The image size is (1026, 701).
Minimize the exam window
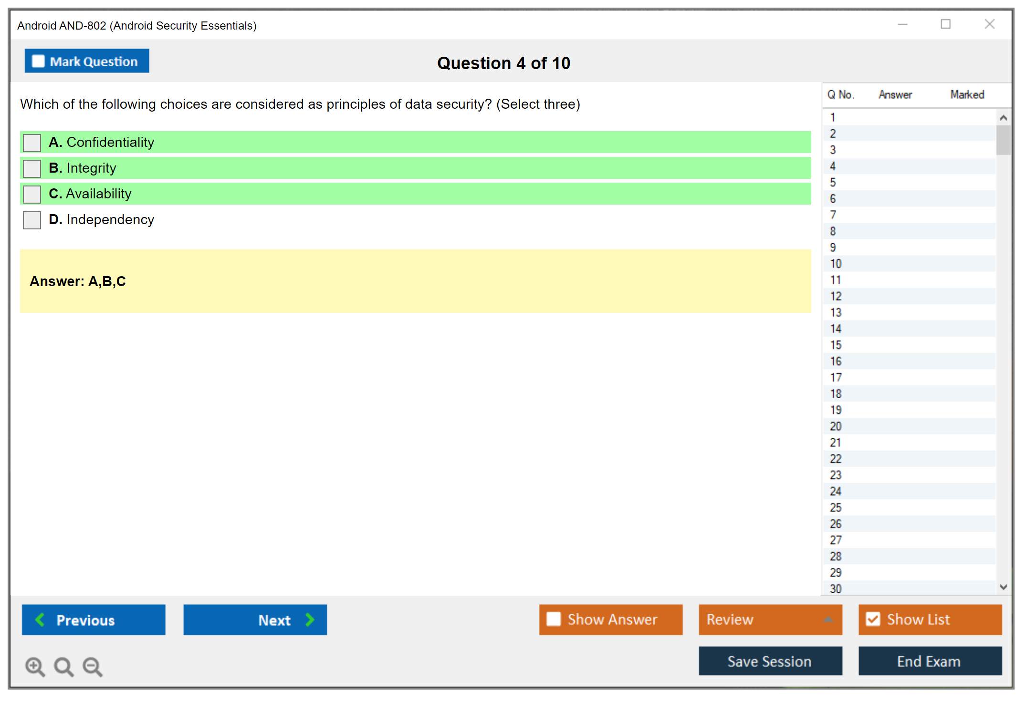click(902, 24)
